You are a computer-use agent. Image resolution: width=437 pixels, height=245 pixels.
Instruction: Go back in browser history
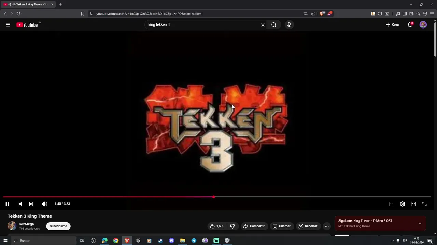coord(5,14)
